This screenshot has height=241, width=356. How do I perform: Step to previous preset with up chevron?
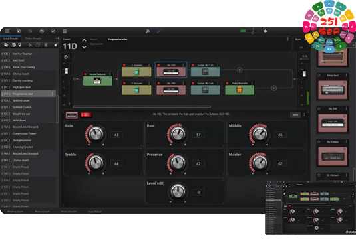coord(85,40)
